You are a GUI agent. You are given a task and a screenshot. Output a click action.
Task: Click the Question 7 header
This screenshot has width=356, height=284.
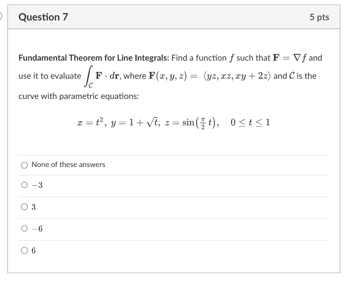click(x=43, y=17)
